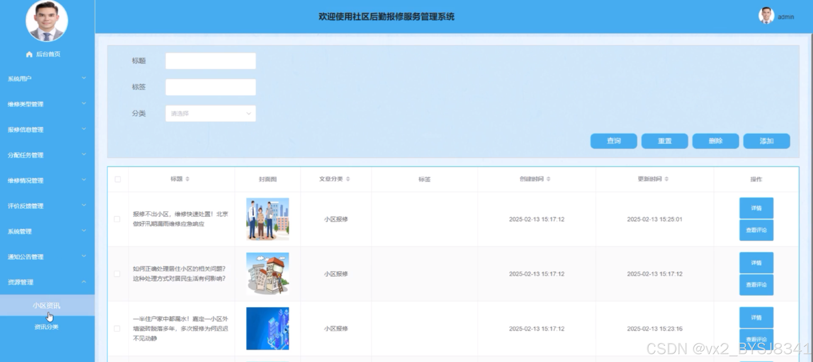Sort by 文章分类 column sort icon
The width and height of the screenshot is (813, 362).
348,179
